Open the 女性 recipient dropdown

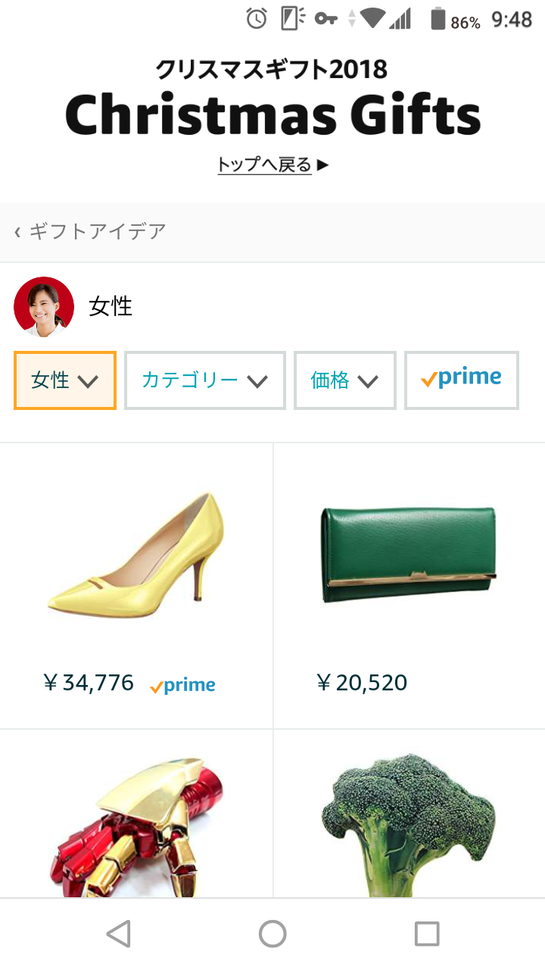(65, 380)
